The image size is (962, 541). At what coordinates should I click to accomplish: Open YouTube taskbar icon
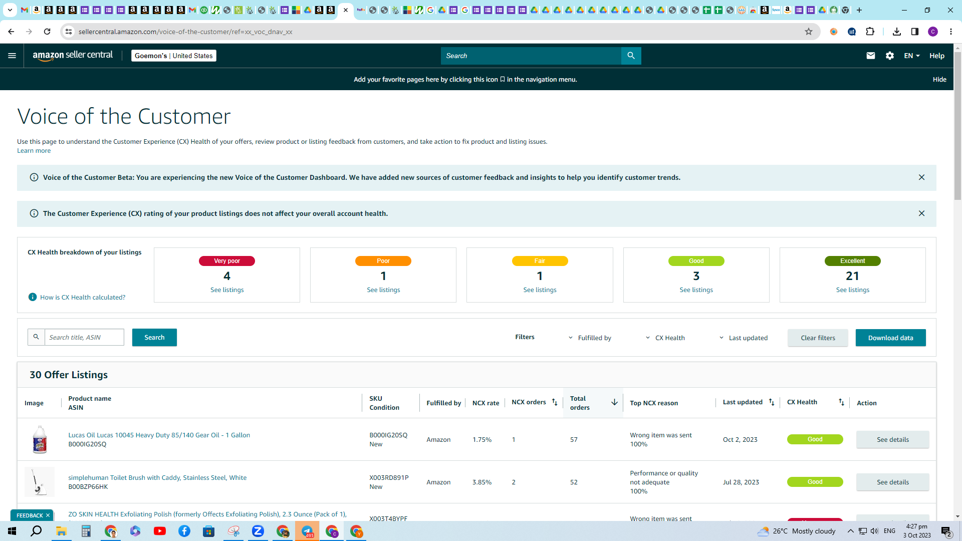click(160, 531)
